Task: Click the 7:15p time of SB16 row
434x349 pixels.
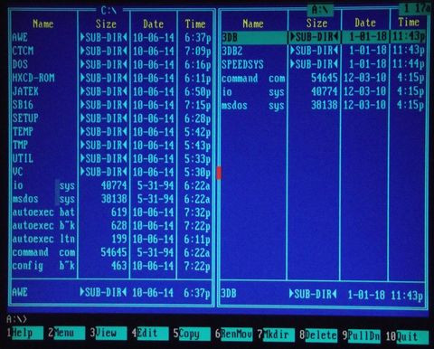Action: coord(197,105)
